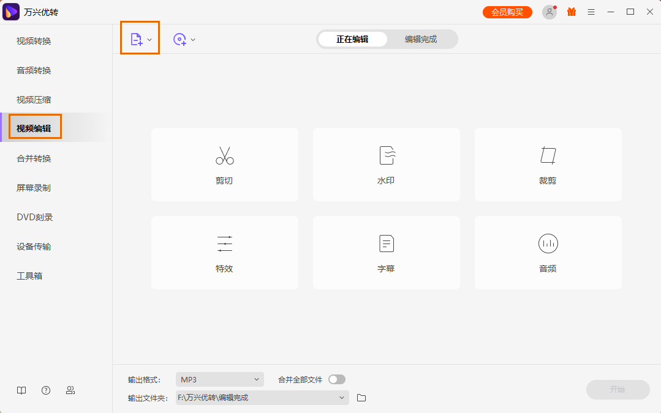This screenshot has height=413, width=661.
Task: Open the 特效 effects tool
Action: click(x=224, y=252)
